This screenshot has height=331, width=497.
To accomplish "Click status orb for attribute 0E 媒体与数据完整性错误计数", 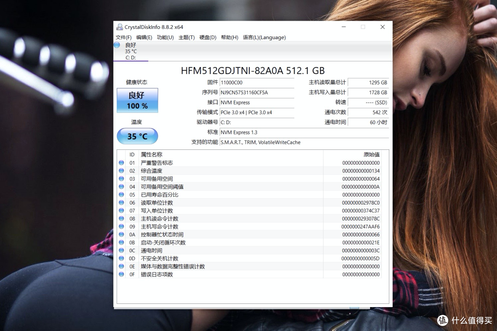I will pos(121,266).
